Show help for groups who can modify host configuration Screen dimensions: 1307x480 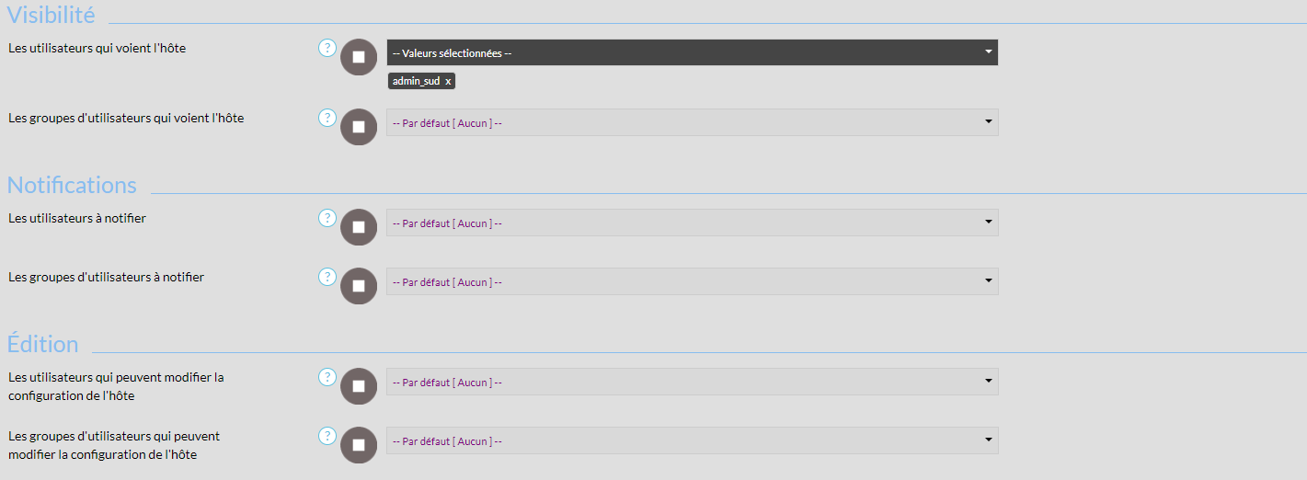327,436
